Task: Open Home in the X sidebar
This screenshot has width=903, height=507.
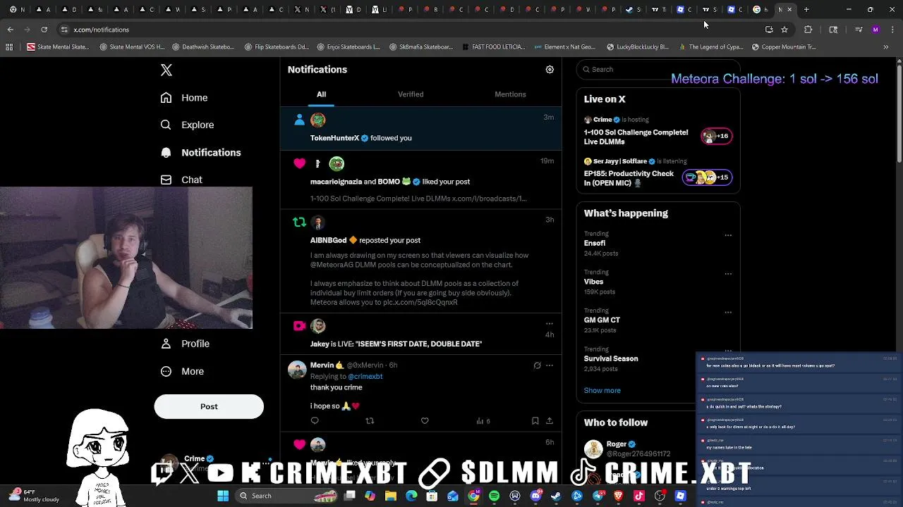Action: pyautogui.click(x=184, y=98)
